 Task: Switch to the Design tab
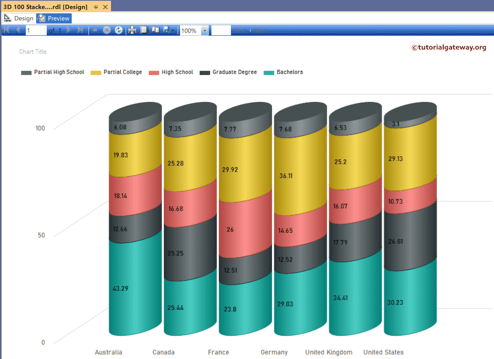(19, 18)
